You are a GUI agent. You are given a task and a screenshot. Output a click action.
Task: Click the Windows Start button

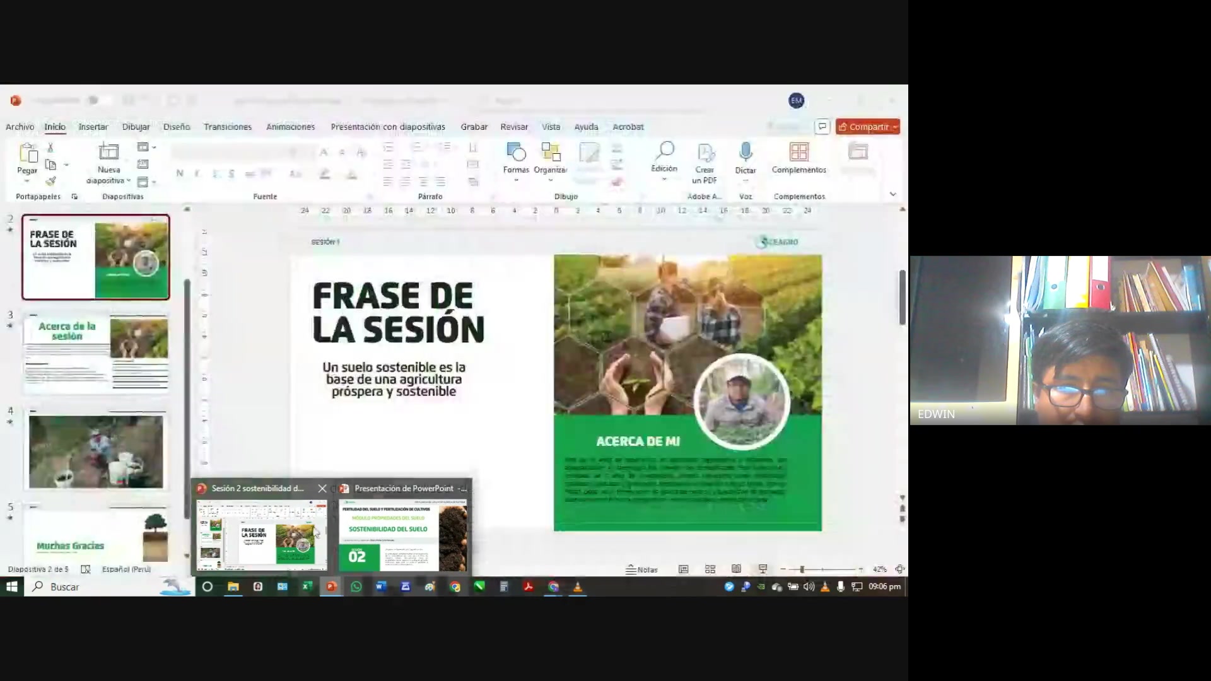tap(11, 587)
